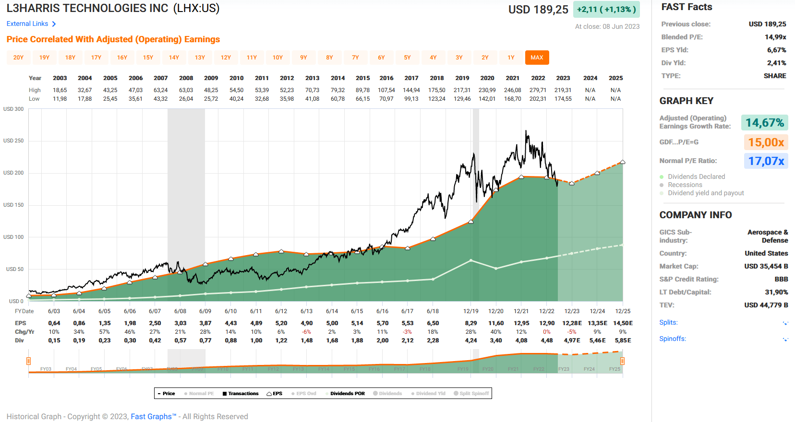Open the Splits link
Screen dimensions: 795x422
[x=668, y=323]
